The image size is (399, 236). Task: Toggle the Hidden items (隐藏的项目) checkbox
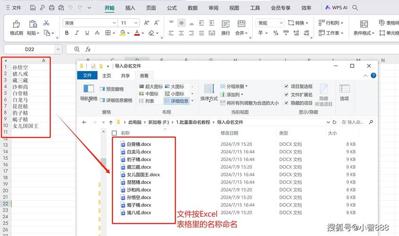tap(286, 103)
